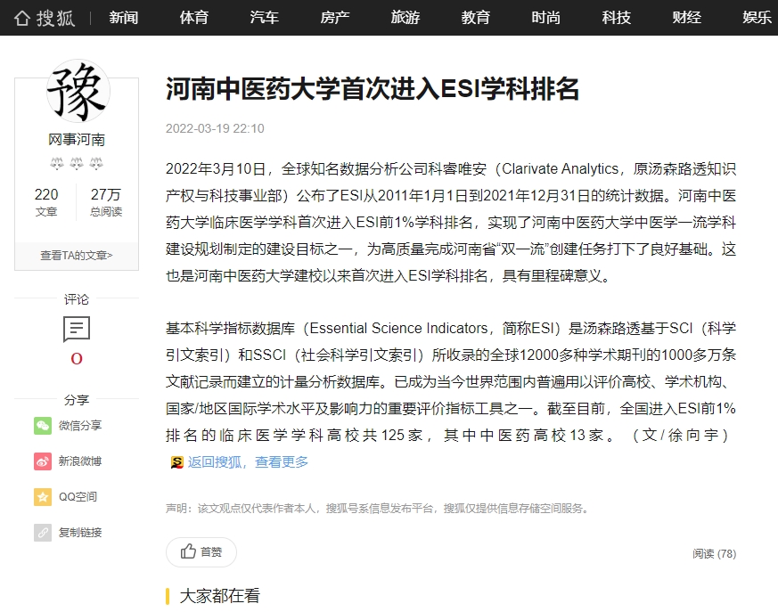
Task: Click the comment count number
Action: [x=77, y=359]
